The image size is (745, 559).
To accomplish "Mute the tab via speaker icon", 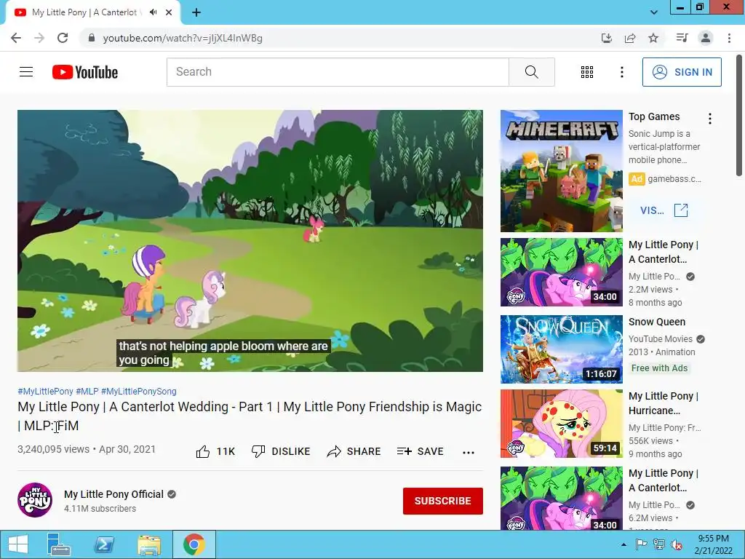I will [153, 12].
